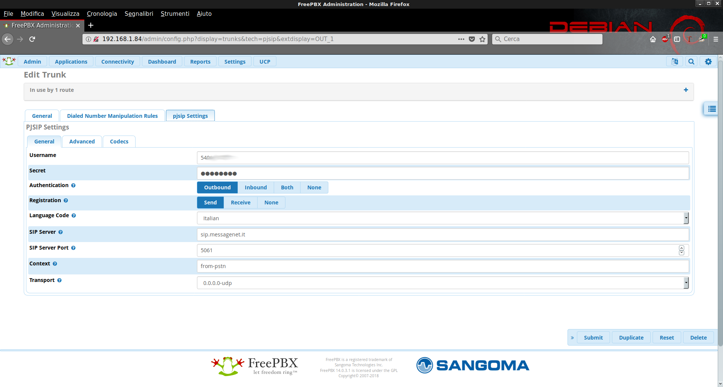723x387 pixels.
Task: Expand the 'In use by 1 route' panel
Action: tap(686, 90)
